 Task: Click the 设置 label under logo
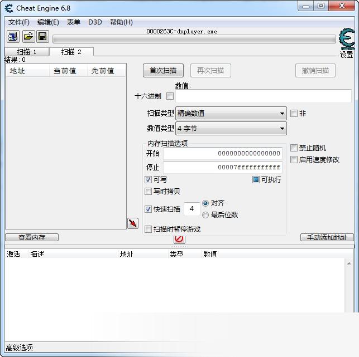pyautogui.click(x=346, y=55)
